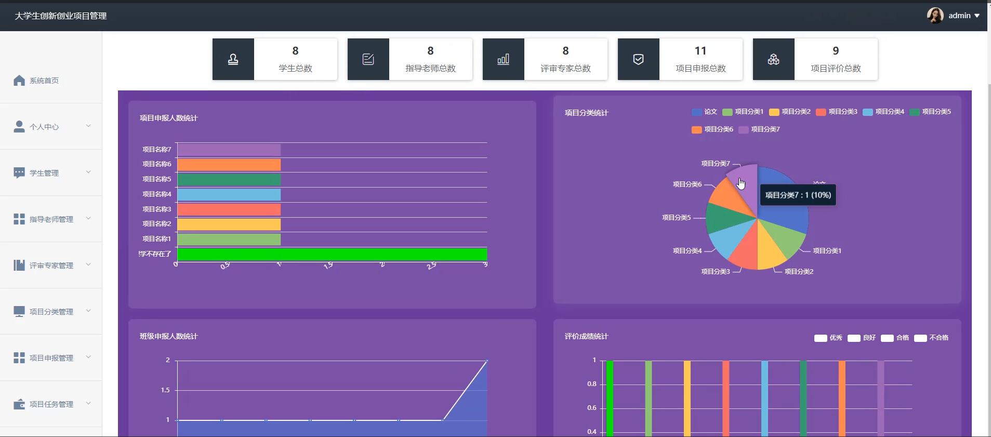991x437 pixels.
Task: Open the 项目申报管理 menu item
Action: (51, 358)
